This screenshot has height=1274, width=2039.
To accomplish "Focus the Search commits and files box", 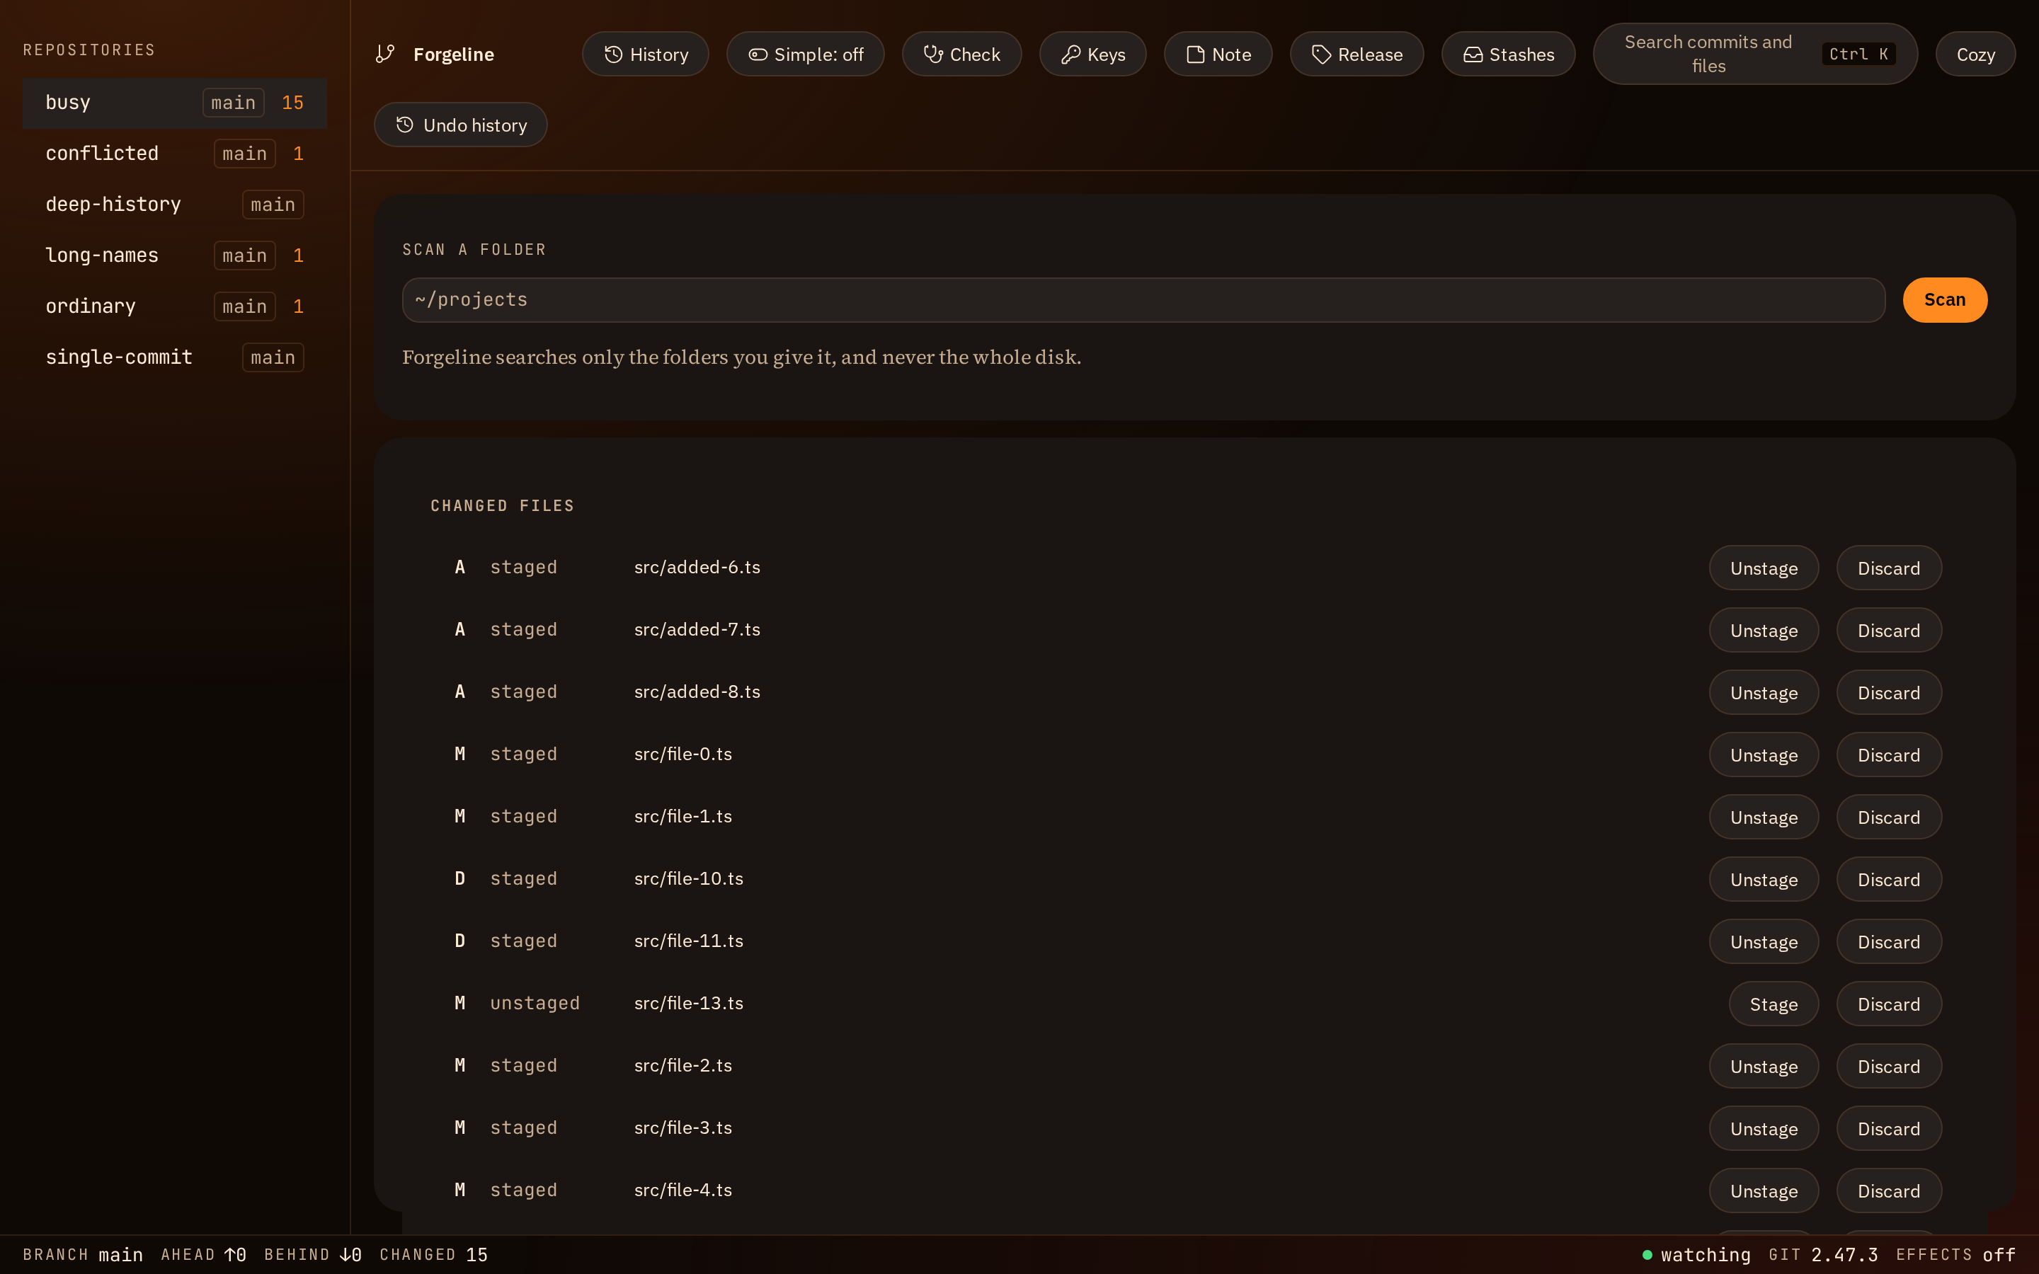I will click(x=1755, y=54).
